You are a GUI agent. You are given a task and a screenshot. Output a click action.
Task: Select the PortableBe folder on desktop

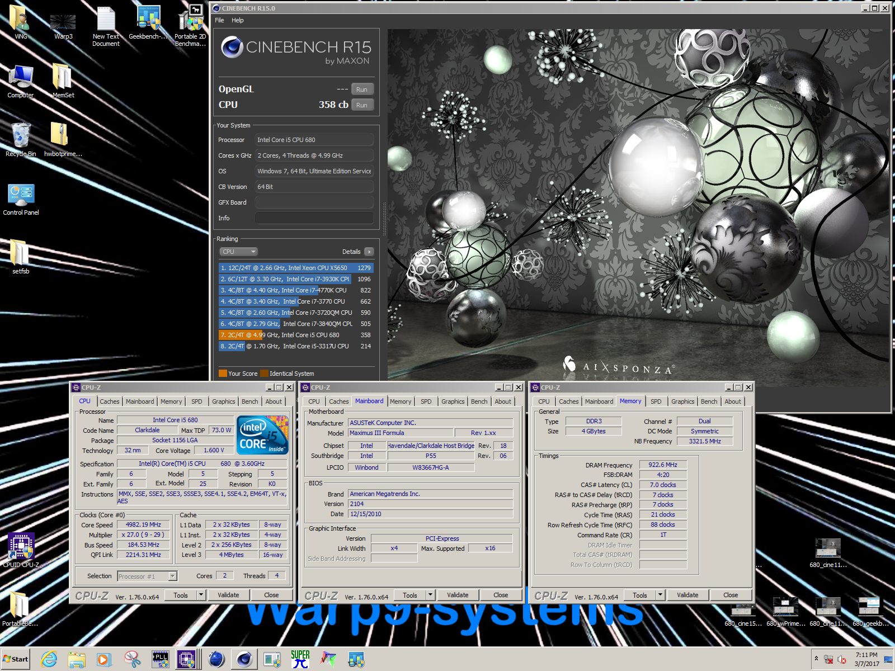point(20,608)
